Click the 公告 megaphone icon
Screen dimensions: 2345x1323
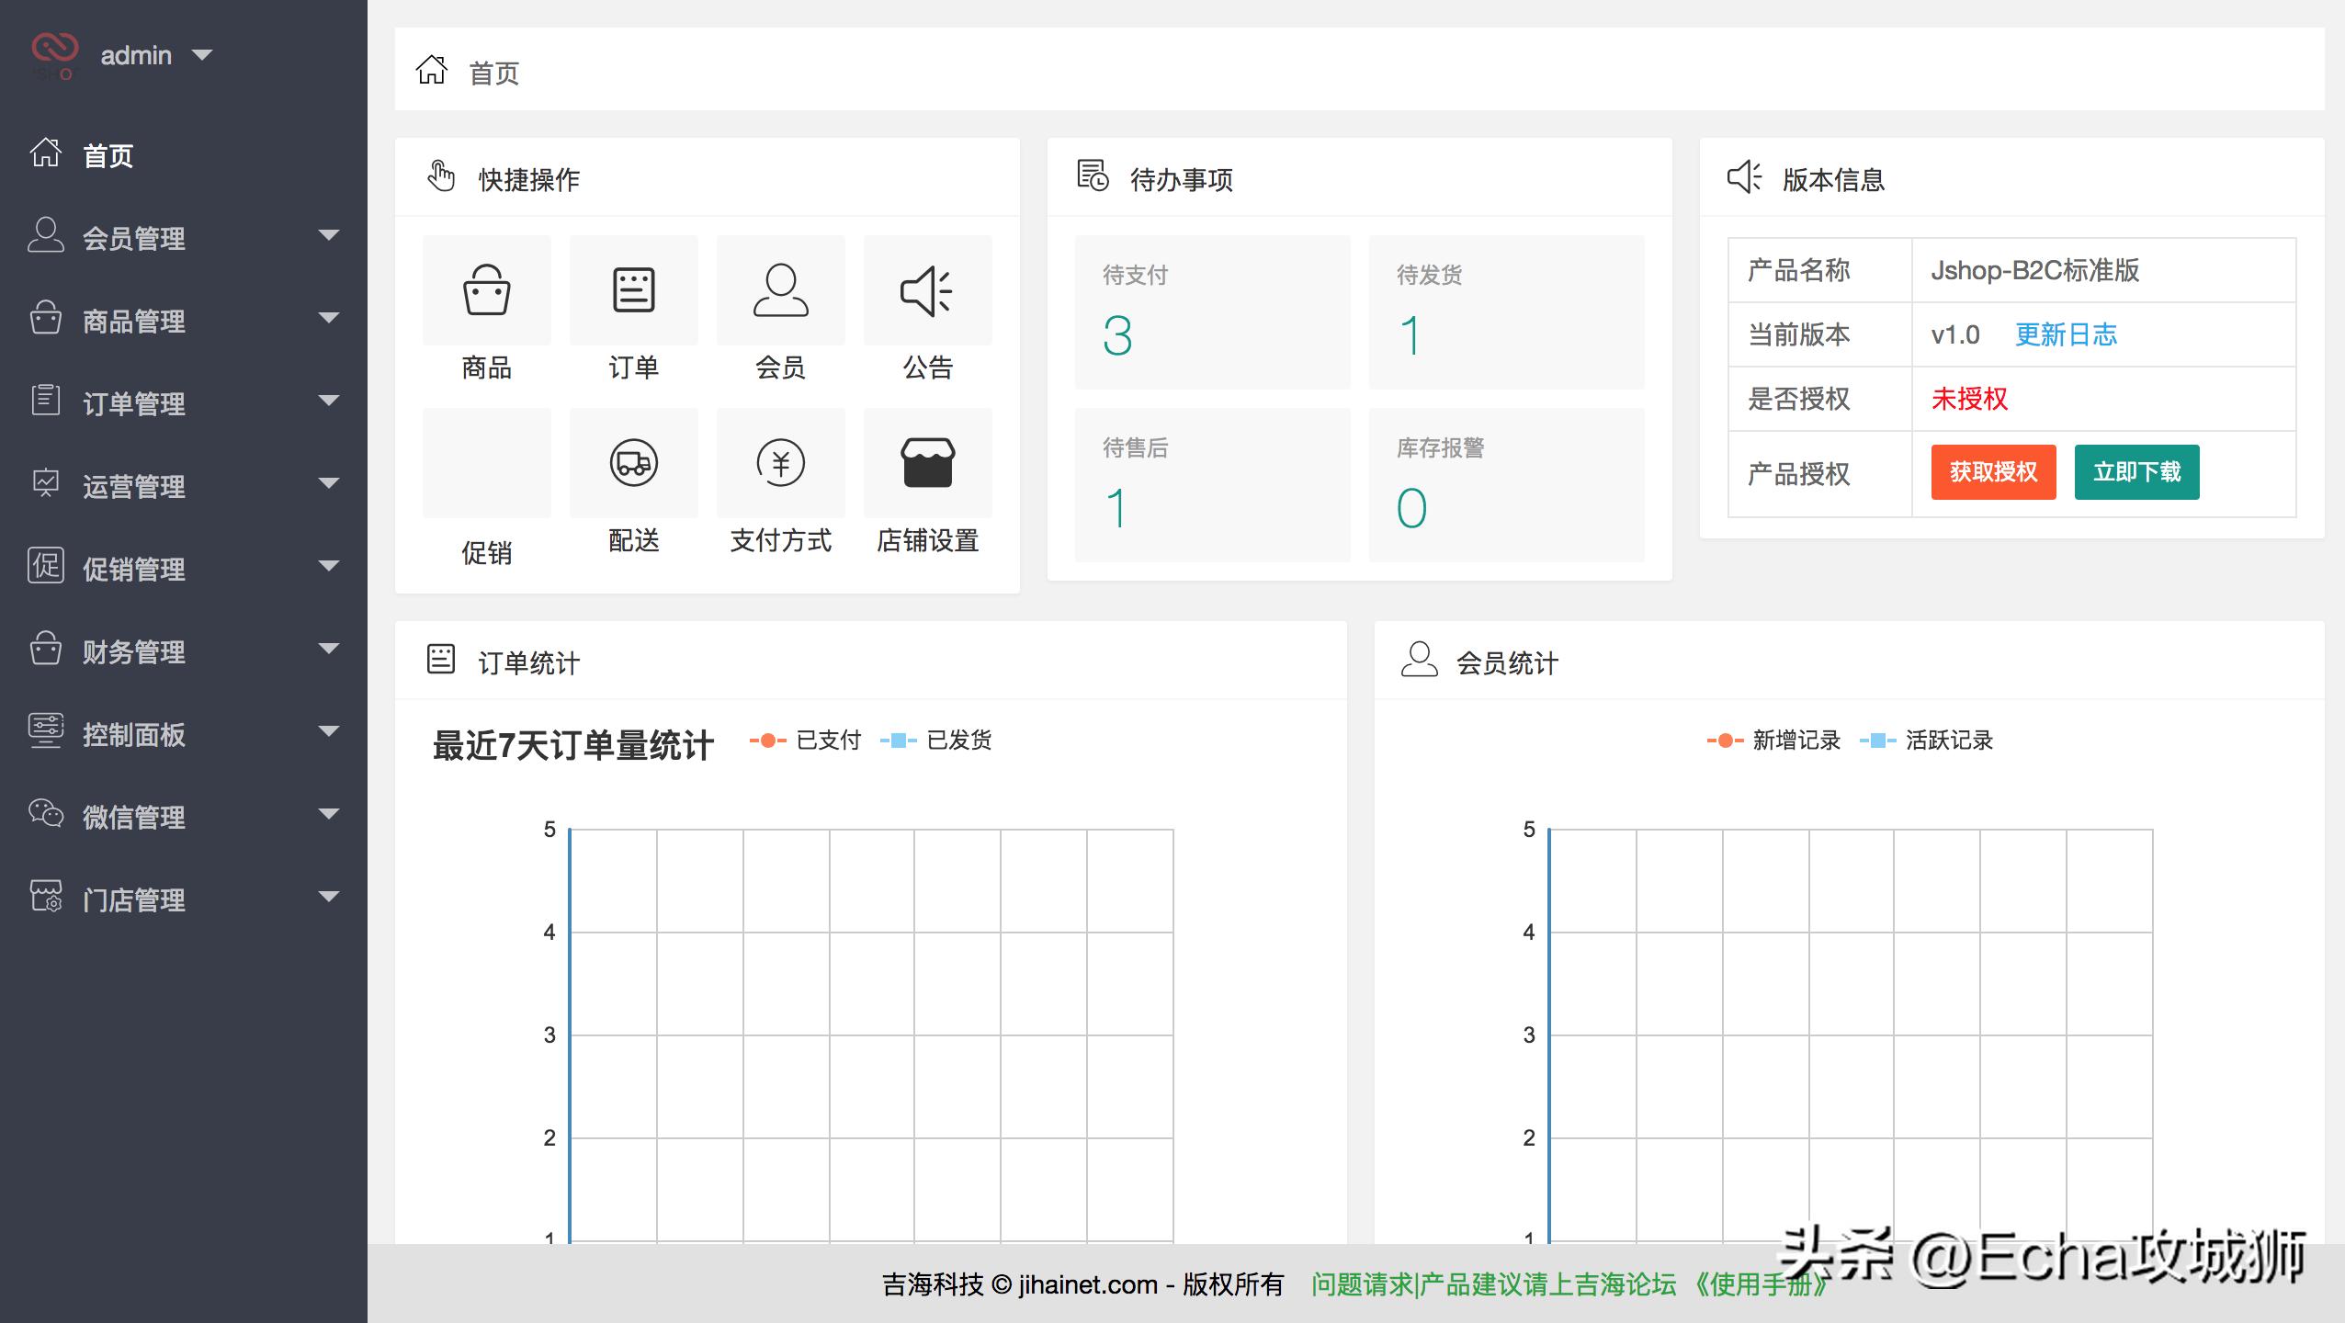[927, 289]
